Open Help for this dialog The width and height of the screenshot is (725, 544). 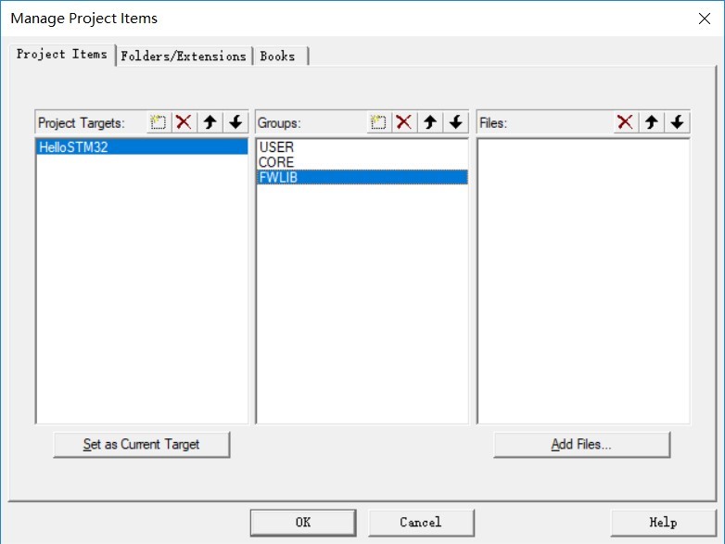pyautogui.click(x=664, y=523)
